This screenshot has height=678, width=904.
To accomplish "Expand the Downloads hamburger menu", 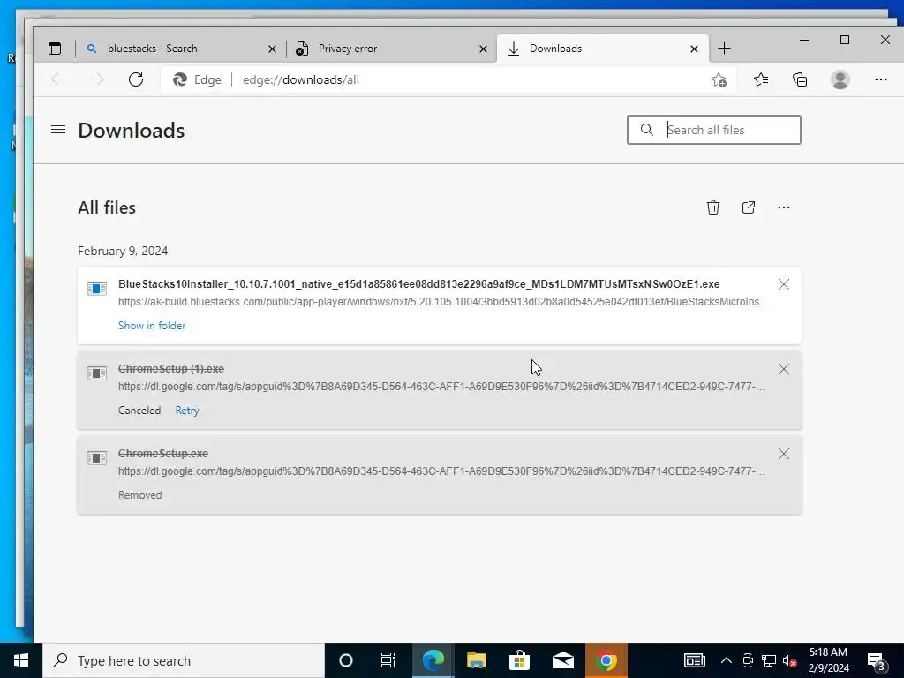I will (58, 130).
